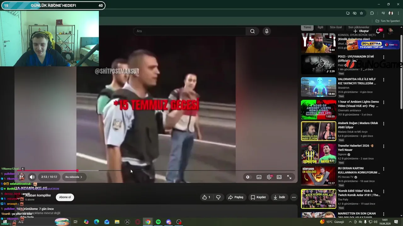This screenshot has width=403, height=226.
Task: Click the Oluştur create button
Action: click(361, 31)
